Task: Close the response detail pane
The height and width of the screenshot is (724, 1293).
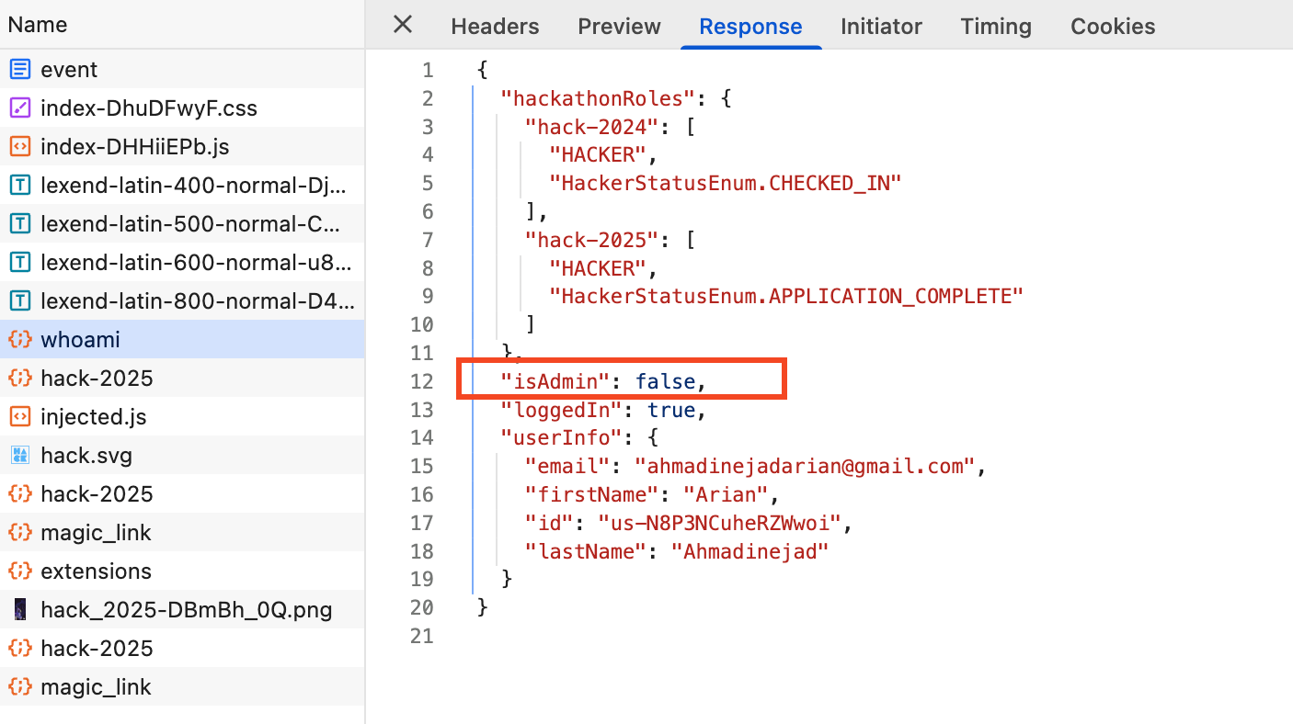Action: [402, 25]
